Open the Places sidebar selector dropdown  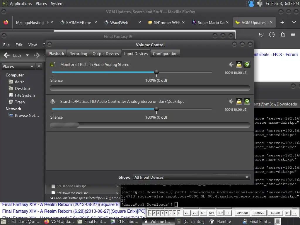(18, 67)
